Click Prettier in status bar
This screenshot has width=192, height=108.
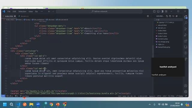[180, 96]
